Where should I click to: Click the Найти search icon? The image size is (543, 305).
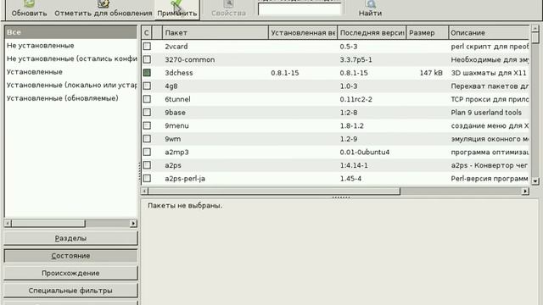(x=370, y=9)
